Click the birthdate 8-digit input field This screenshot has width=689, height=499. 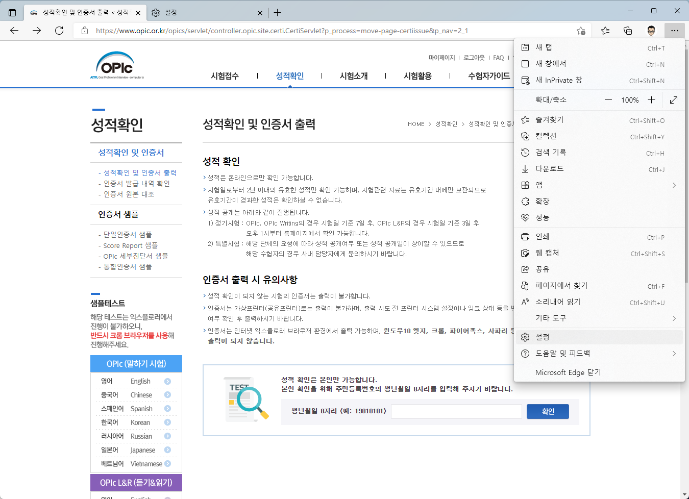pyautogui.click(x=456, y=411)
